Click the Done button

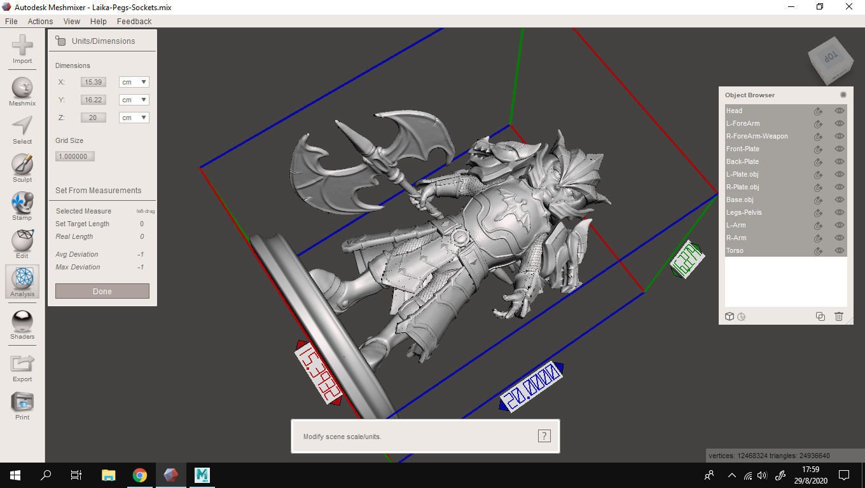click(102, 291)
